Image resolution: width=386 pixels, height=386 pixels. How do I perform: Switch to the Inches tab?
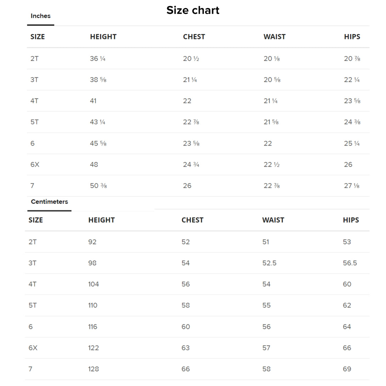(41, 16)
